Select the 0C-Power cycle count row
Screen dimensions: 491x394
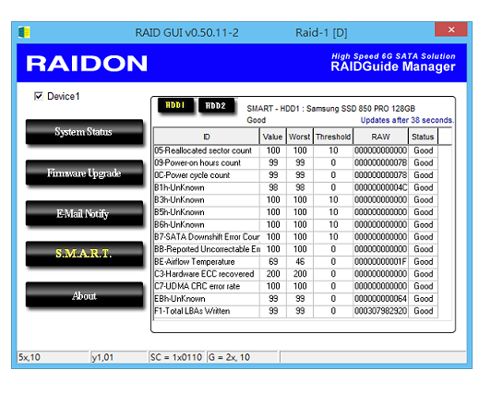(295, 175)
